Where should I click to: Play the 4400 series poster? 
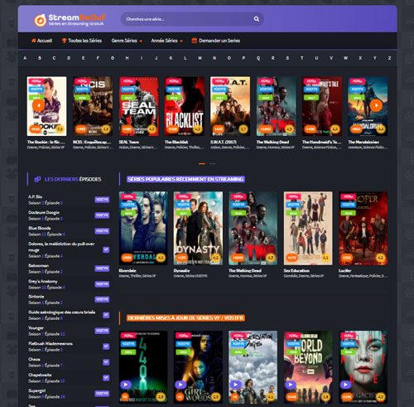[126, 385]
